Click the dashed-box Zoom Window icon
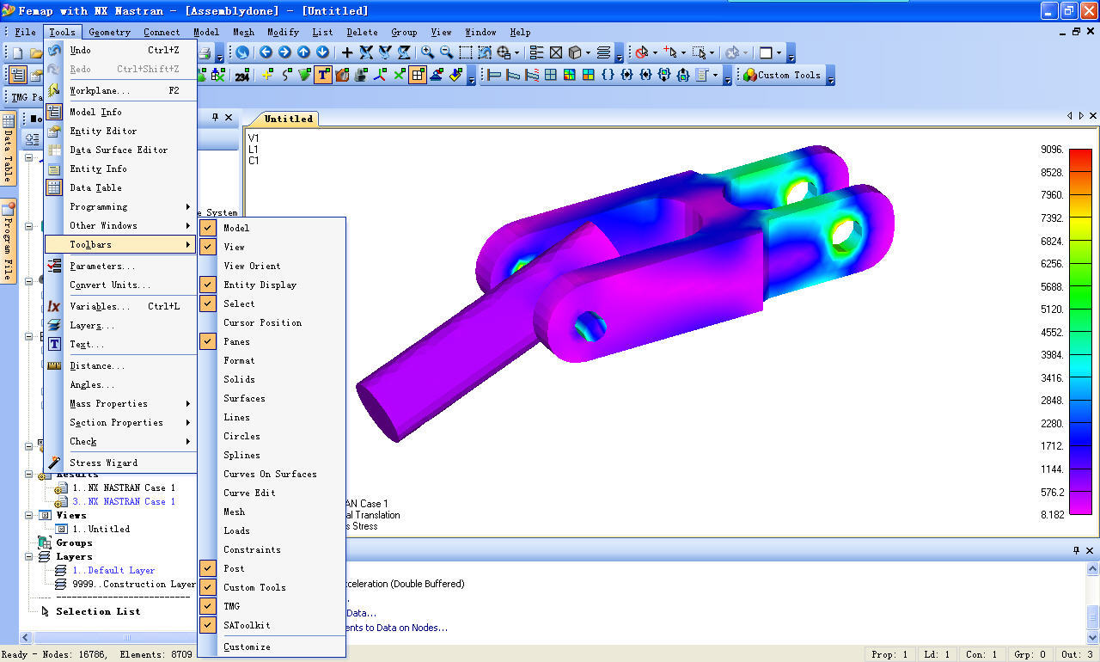 (x=465, y=52)
